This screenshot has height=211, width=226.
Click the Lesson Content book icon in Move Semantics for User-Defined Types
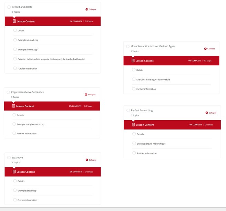tap(133, 60)
